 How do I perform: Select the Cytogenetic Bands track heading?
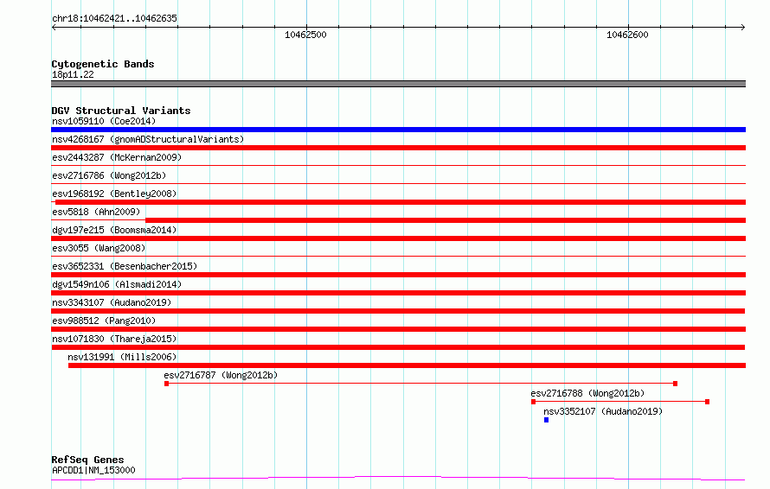pos(103,64)
